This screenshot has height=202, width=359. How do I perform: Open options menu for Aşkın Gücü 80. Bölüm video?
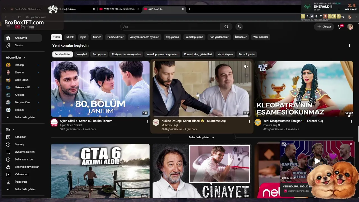click(x=148, y=121)
